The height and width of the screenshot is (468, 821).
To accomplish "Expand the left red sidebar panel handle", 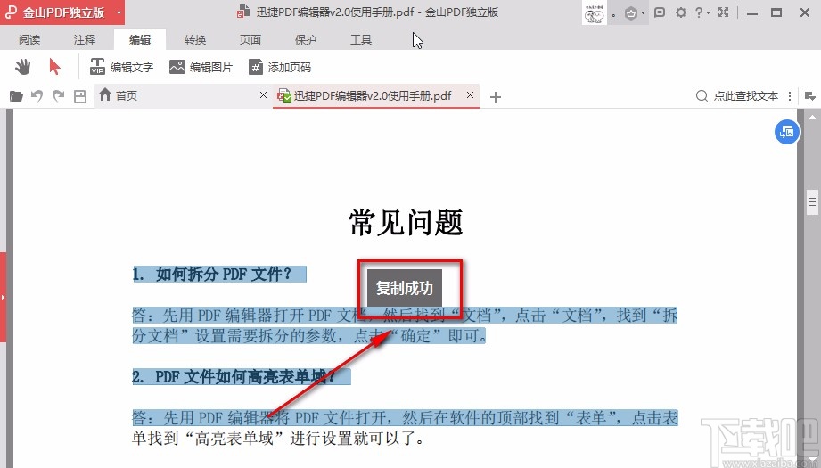I will point(3,298).
